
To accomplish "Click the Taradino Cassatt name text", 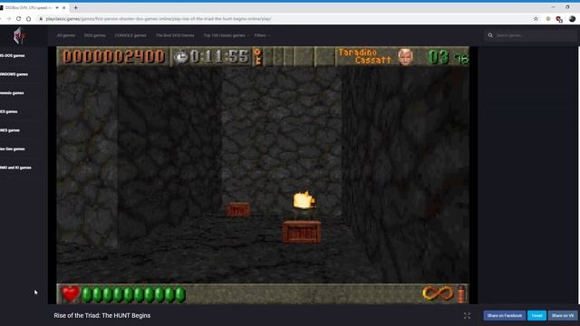I will (364, 56).
